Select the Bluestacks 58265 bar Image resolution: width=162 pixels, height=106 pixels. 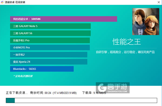point(42,69)
